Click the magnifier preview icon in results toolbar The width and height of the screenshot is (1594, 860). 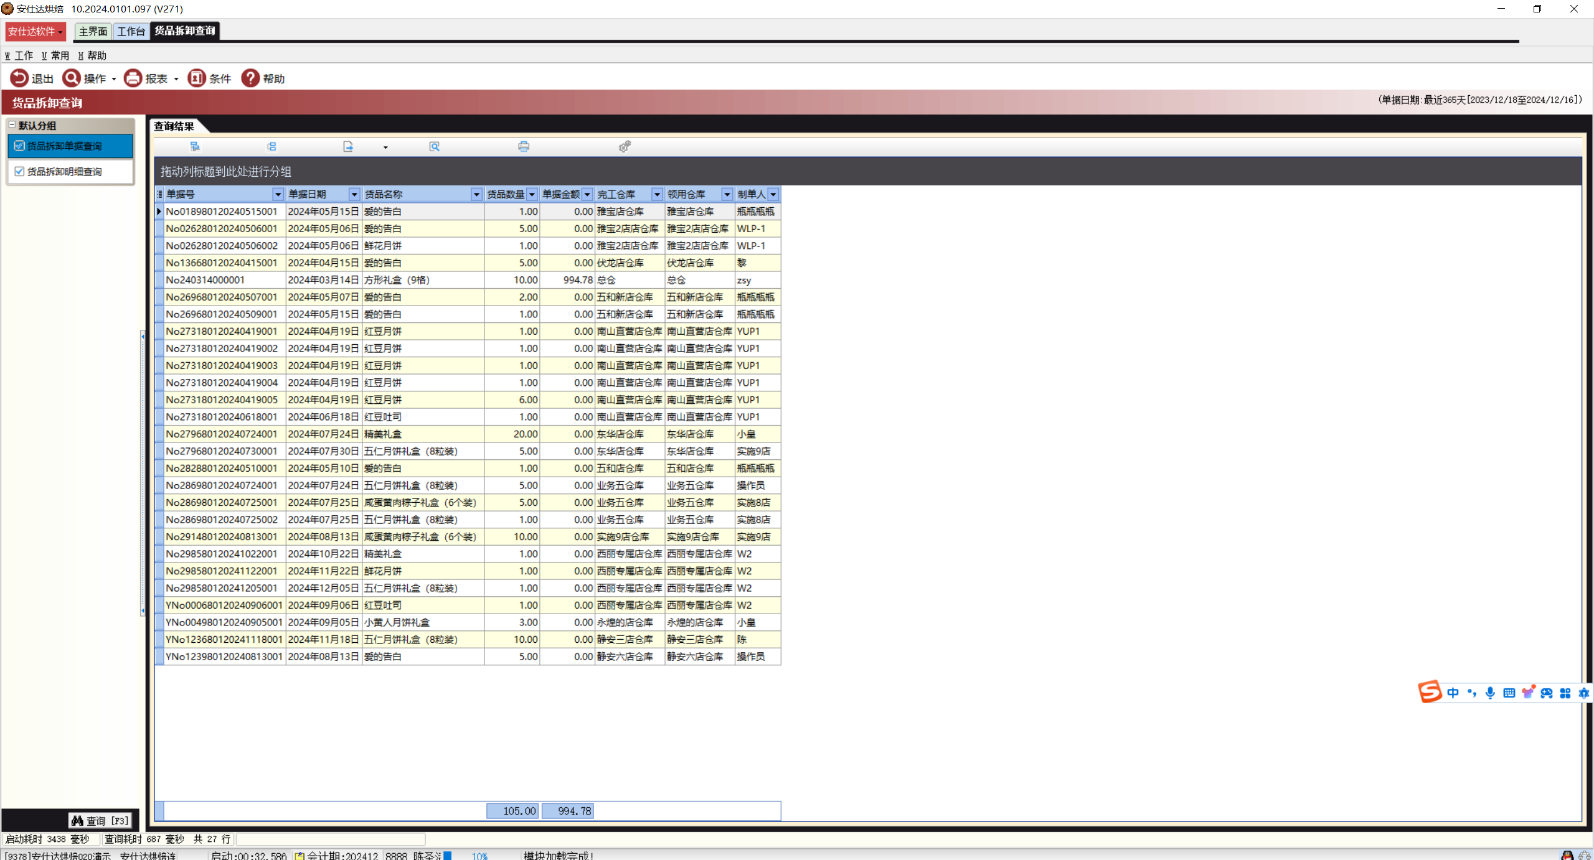[435, 146]
